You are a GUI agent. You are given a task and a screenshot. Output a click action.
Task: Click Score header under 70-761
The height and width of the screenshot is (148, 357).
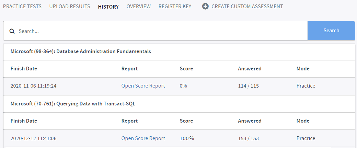pyautogui.click(x=186, y=121)
